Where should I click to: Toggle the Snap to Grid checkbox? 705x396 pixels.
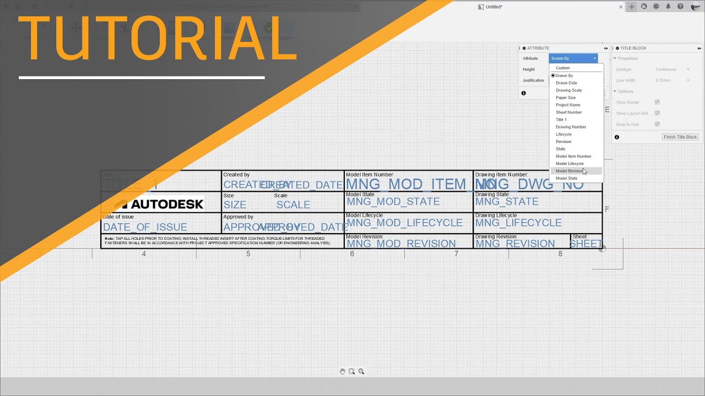tap(657, 124)
